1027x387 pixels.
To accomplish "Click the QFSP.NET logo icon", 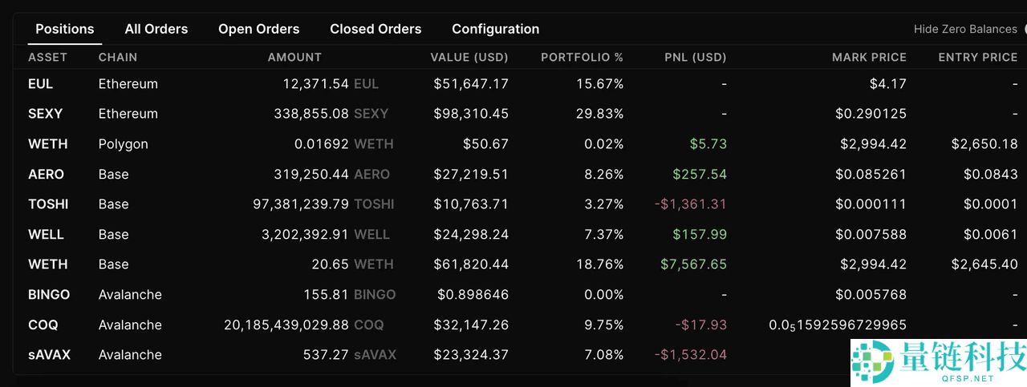I will pos(872,362).
